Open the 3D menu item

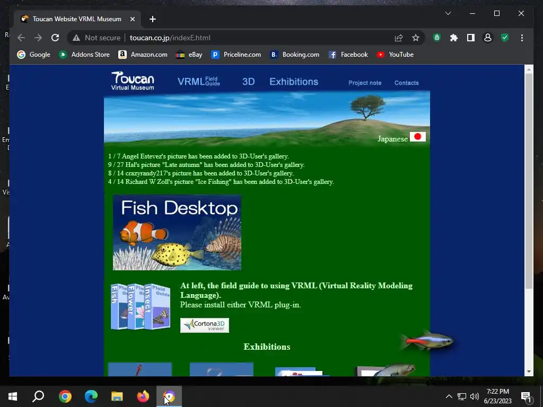click(x=248, y=82)
